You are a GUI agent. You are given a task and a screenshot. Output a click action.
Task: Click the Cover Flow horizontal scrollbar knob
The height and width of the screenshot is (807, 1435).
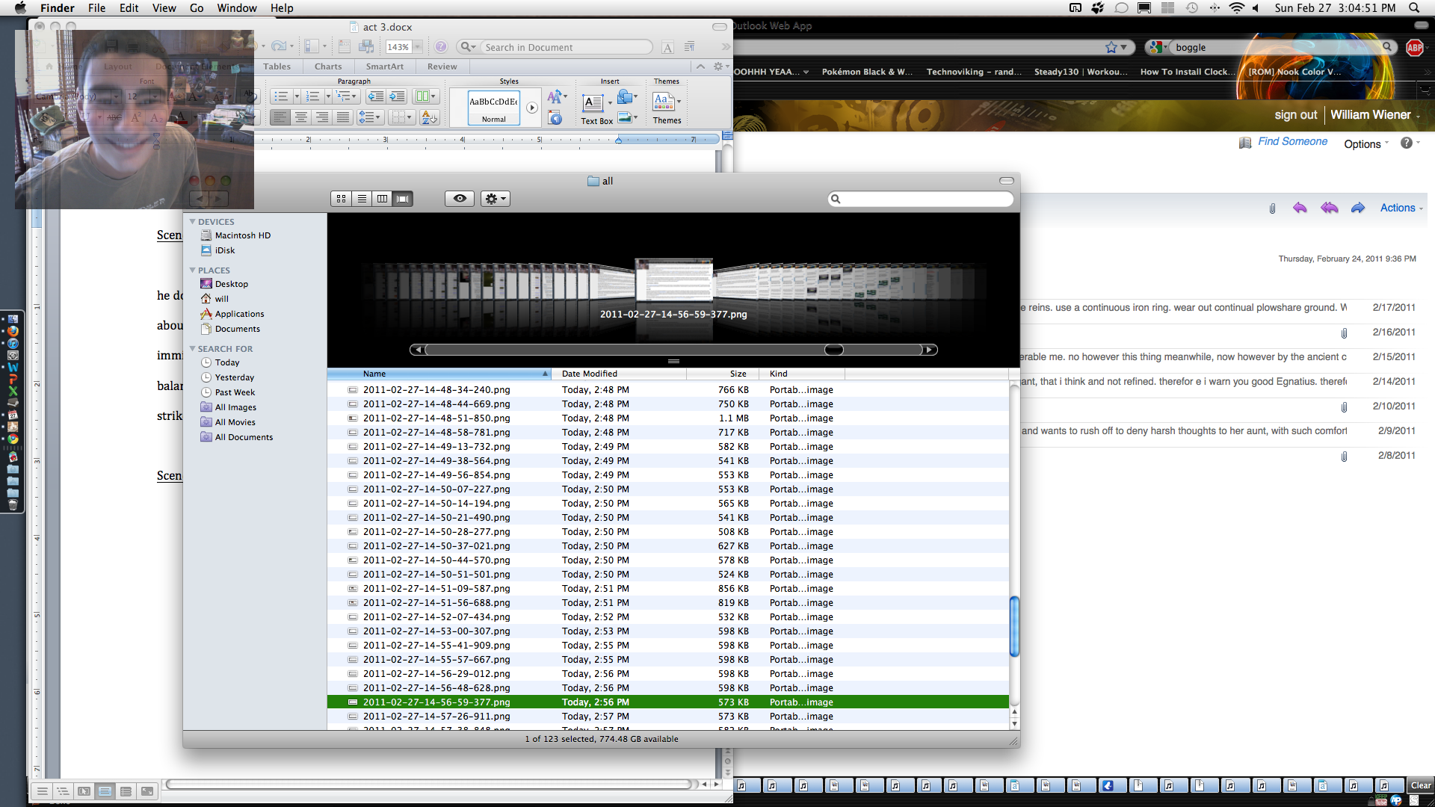coord(833,350)
